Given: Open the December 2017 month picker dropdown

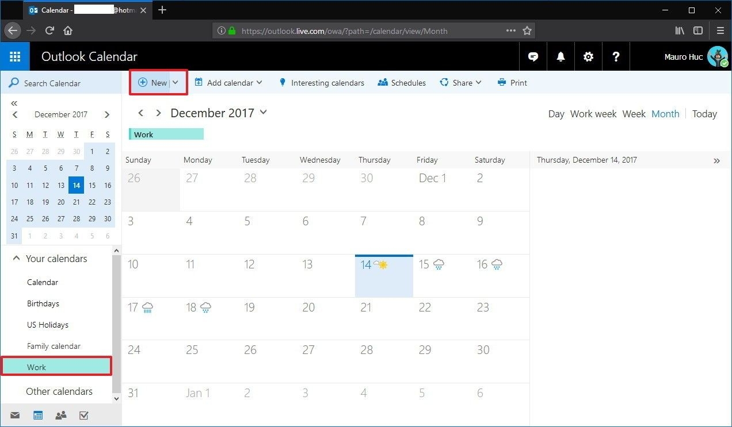Looking at the screenshot, I should coord(264,113).
